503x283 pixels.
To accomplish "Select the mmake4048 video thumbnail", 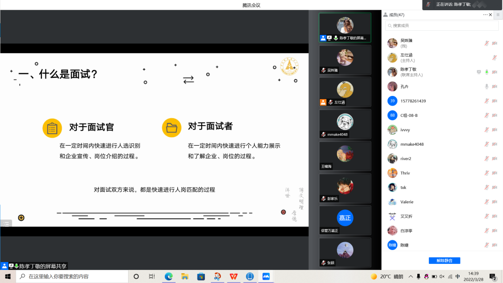I will 345,124.
